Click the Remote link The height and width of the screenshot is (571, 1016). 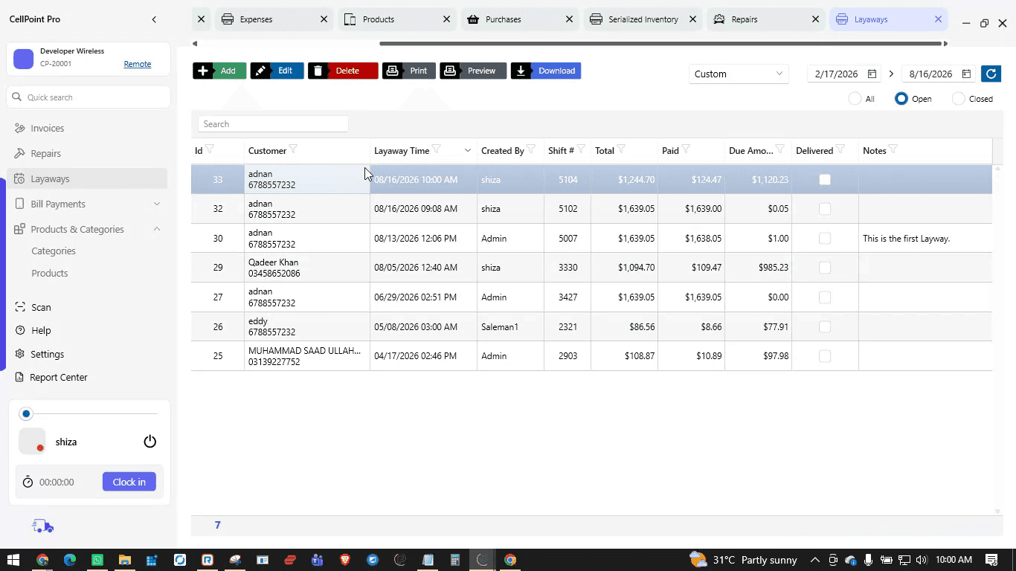click(138, 64)
